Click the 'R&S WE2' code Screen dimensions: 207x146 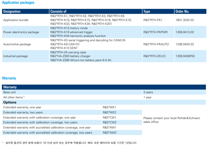(109, 113)
